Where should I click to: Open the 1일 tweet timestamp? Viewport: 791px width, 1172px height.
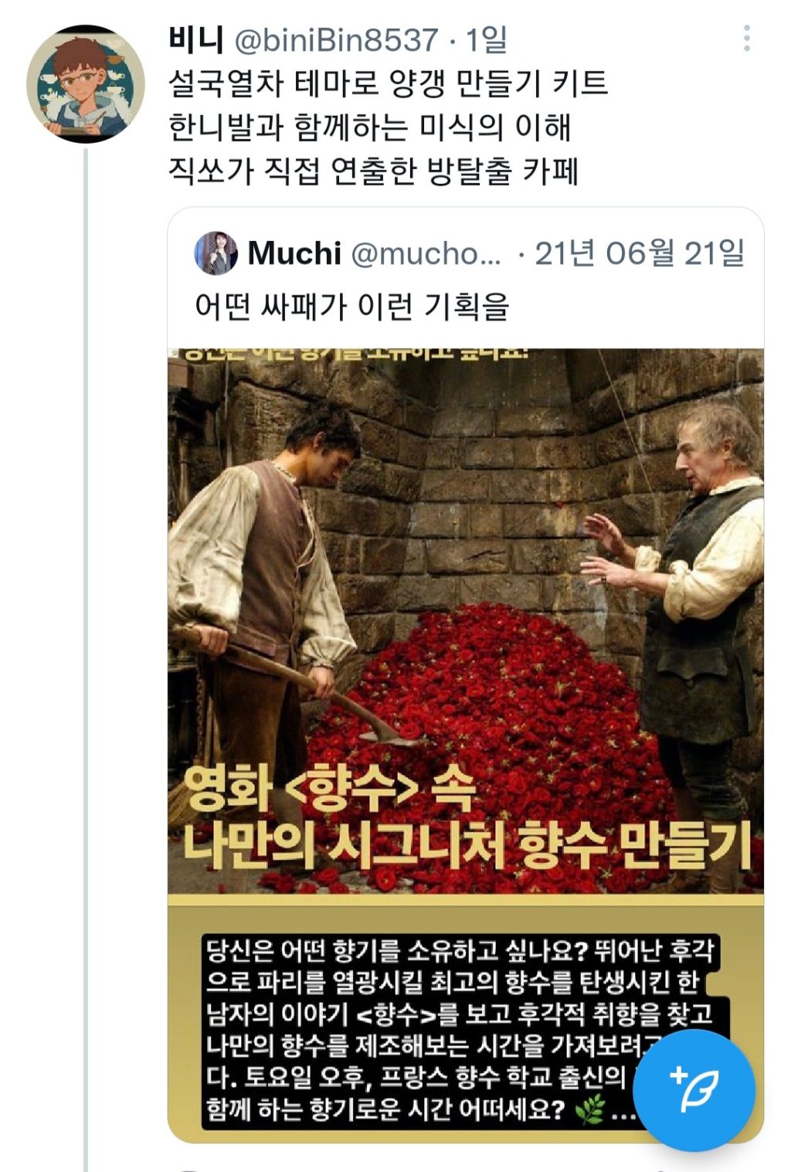[x=487, y=39]
